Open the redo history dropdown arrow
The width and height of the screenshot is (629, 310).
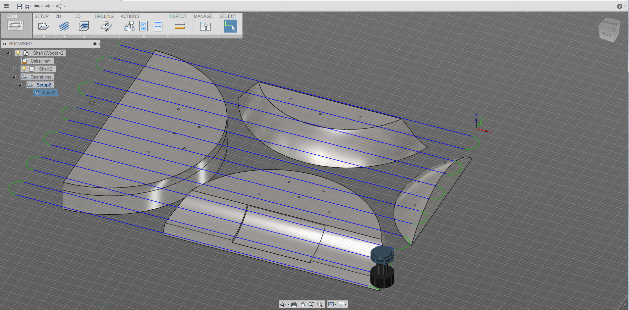point(53,6)
